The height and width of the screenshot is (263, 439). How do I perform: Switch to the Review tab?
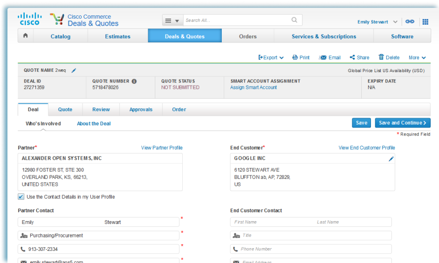[101, 110]
